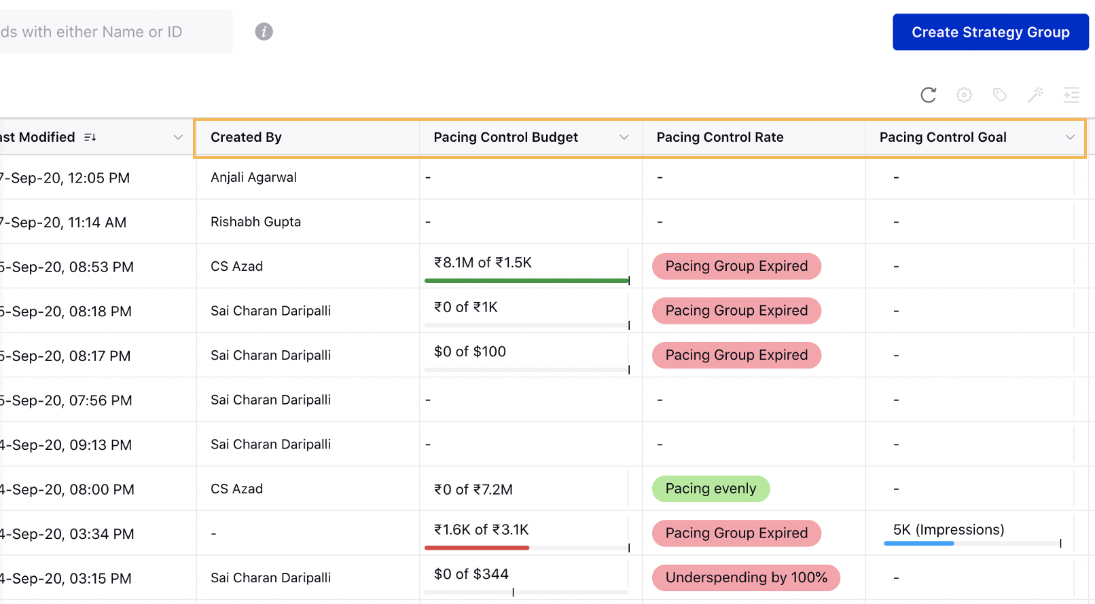Click the 11:14 AM last modified cell
This screenshot has width=1095, height=604.
click(98, 222)
